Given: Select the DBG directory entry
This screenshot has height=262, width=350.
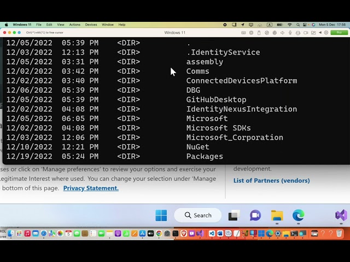Looking at the screenshot, I should (x=193, y=90).
